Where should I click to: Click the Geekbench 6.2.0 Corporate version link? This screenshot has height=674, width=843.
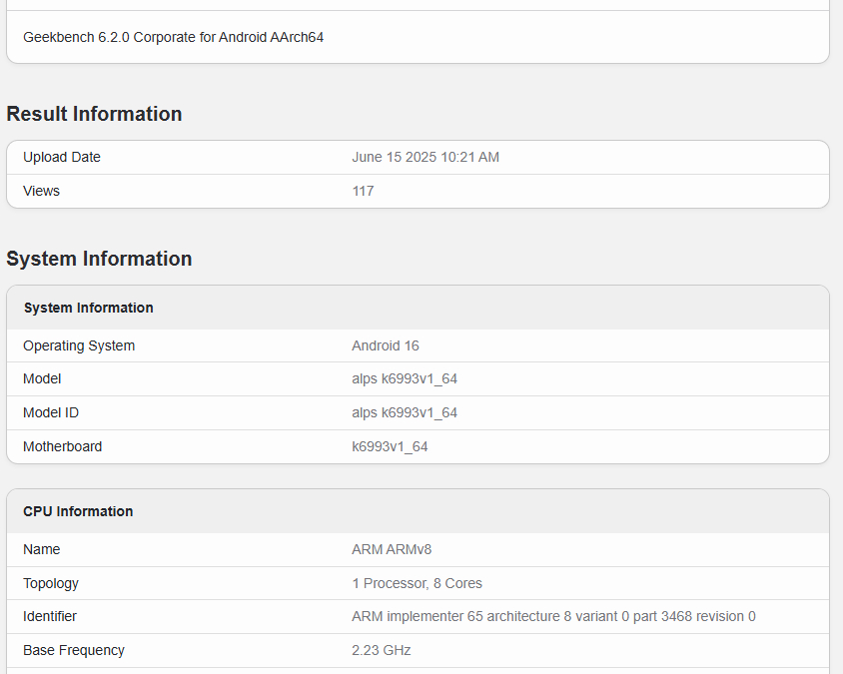click(x=172, y=37)
